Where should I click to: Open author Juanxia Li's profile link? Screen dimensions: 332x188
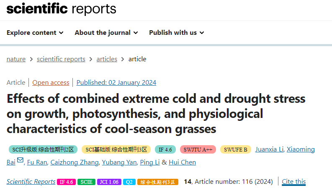click(269, 149)
